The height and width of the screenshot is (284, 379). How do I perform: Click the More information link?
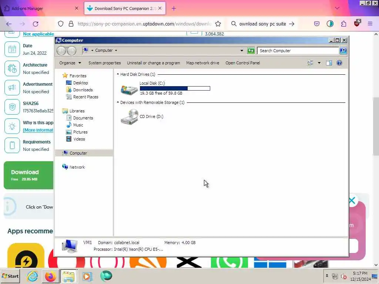tap(38, 130)
